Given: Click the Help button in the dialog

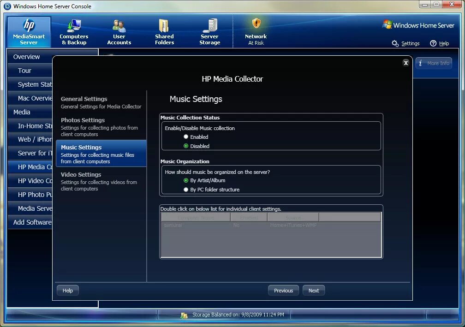Looking at the screenshot, I should pos(67,290).
